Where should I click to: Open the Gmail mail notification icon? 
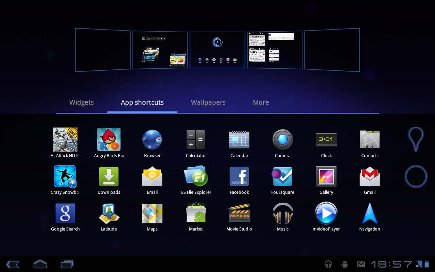click(x=361, y=264)
